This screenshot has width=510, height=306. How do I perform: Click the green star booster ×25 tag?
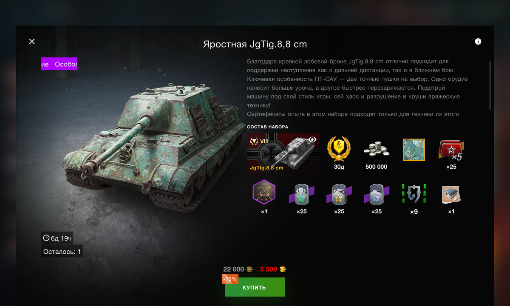pyautogui.click(x=301, y=195)
